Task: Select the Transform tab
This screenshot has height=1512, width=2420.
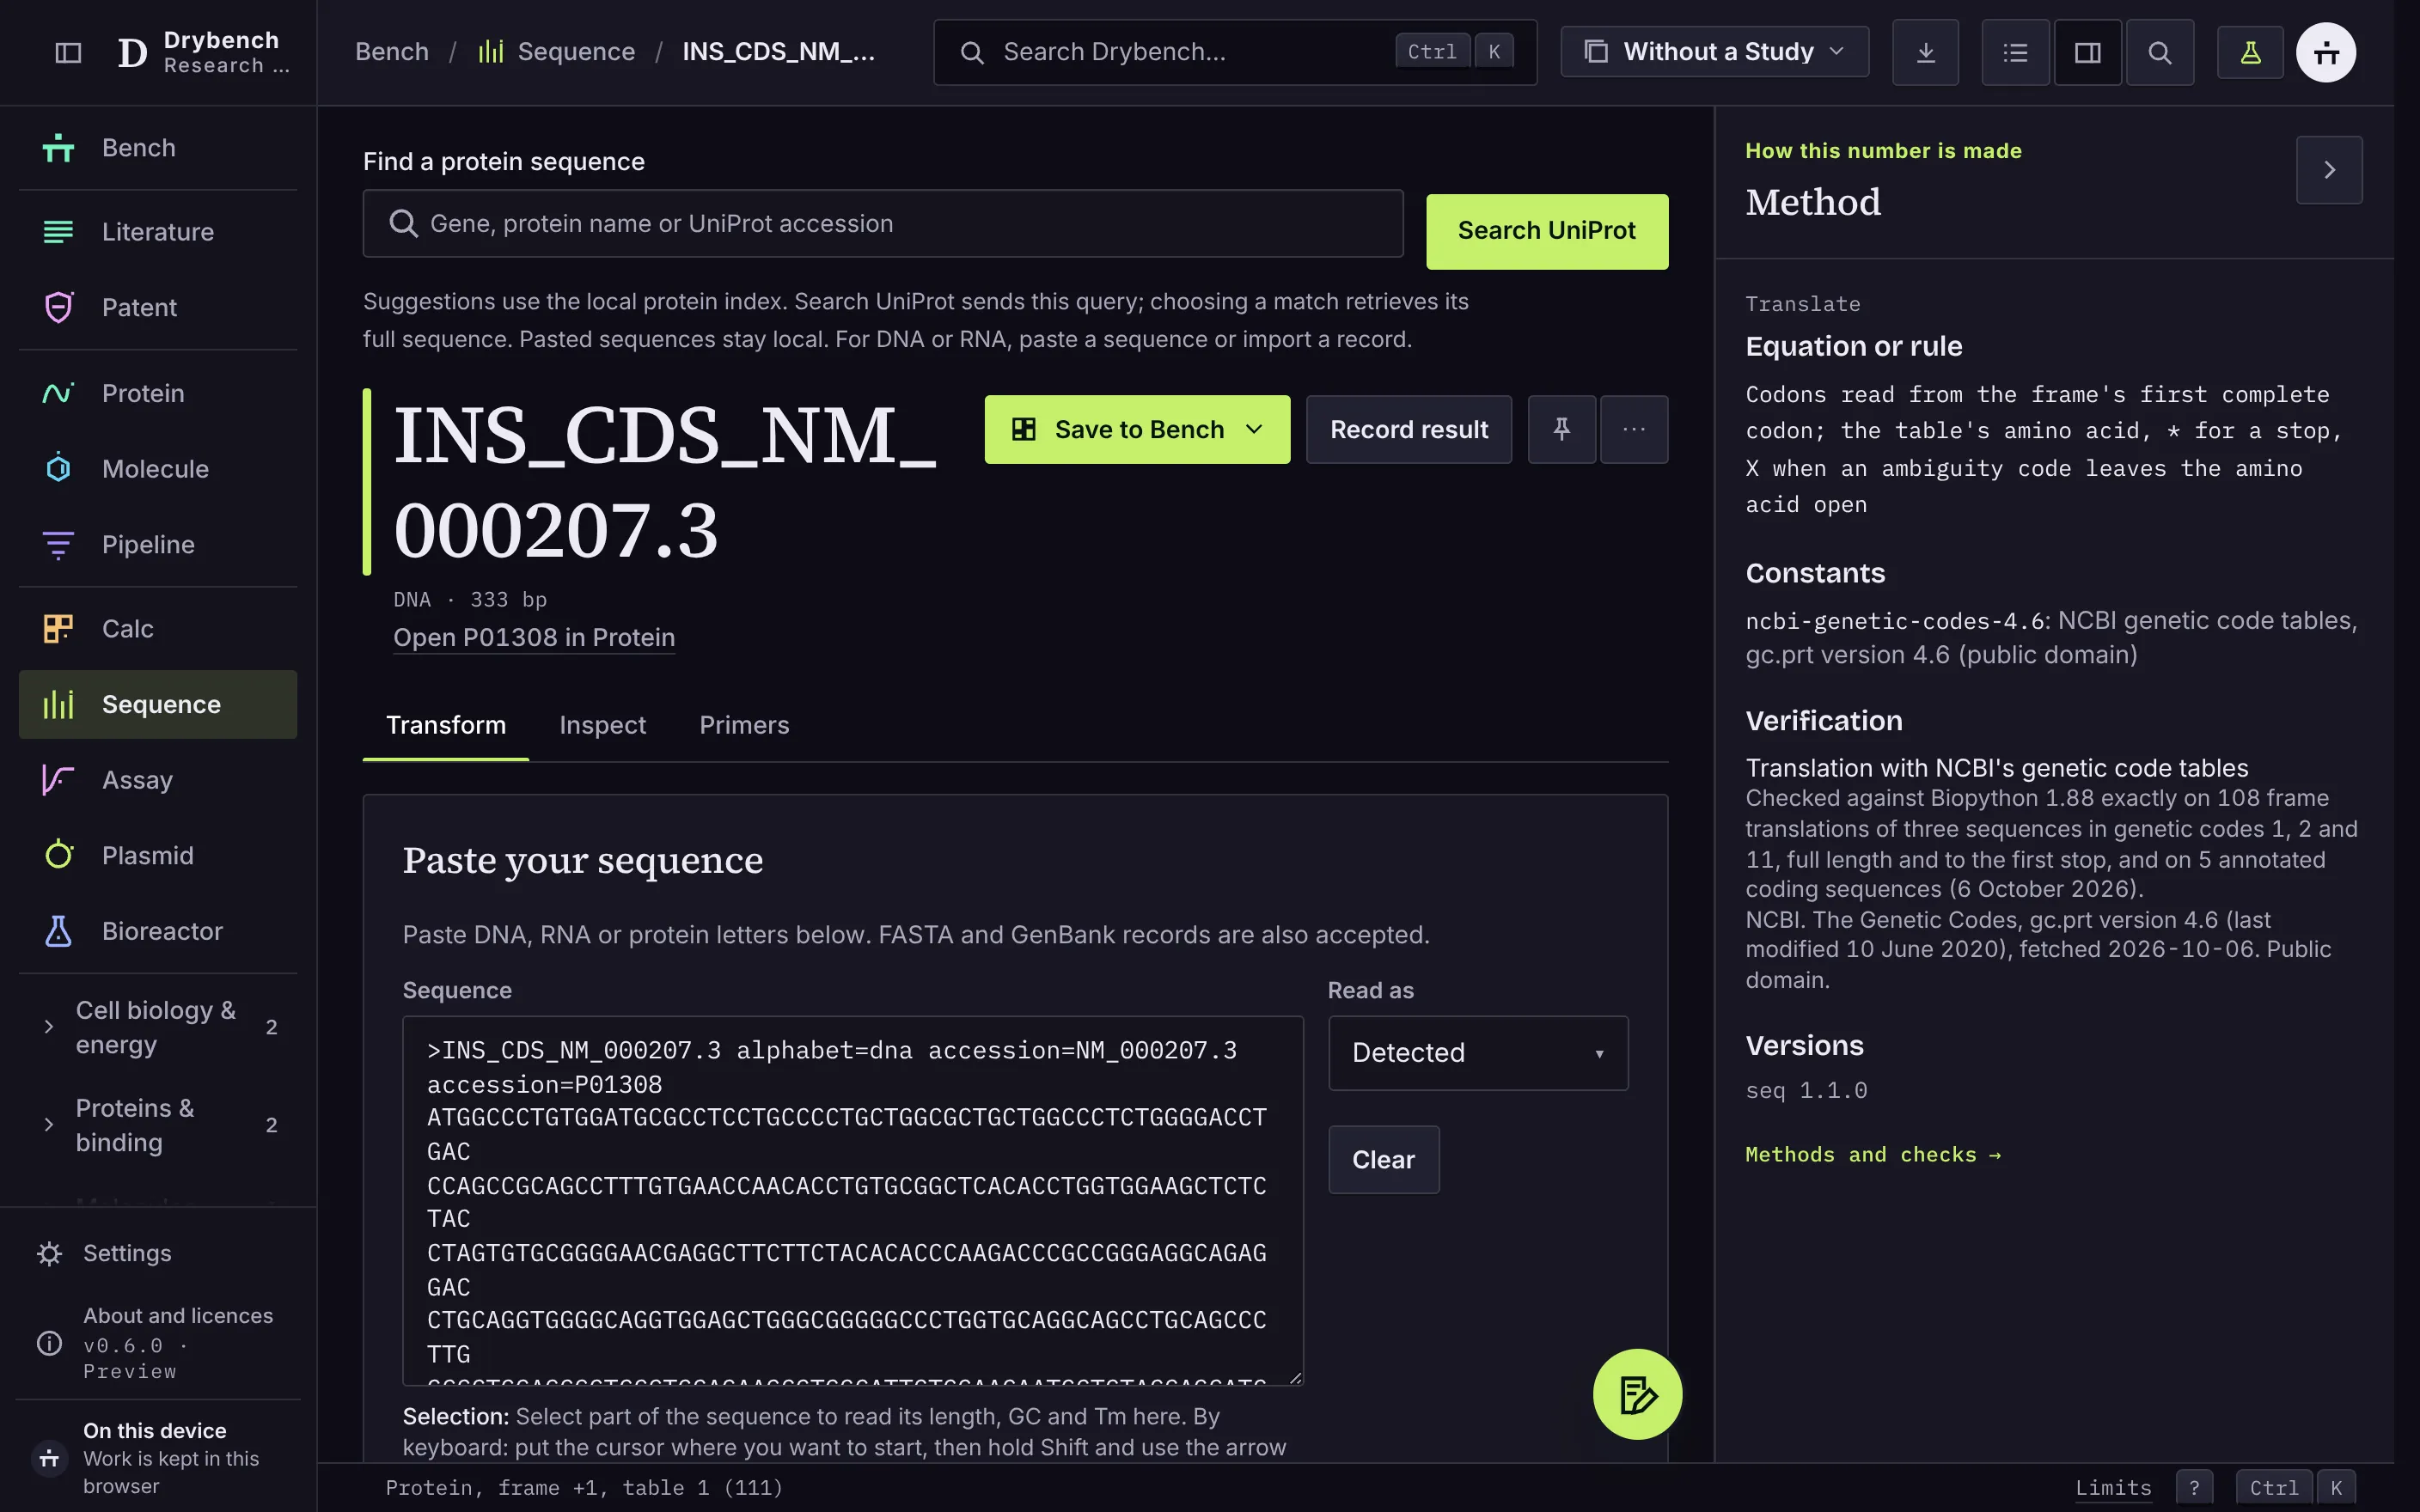Action: [x=446, y=725]
